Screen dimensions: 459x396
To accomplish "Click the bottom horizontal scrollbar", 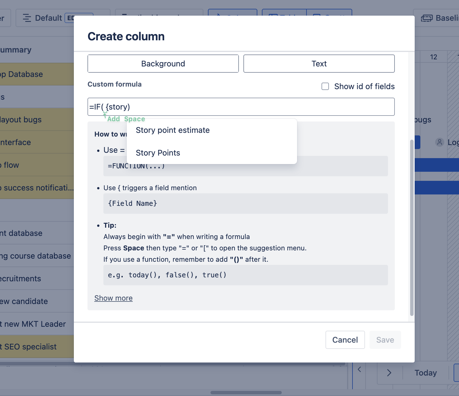I will pyautogui.click(x=246, y=393).
